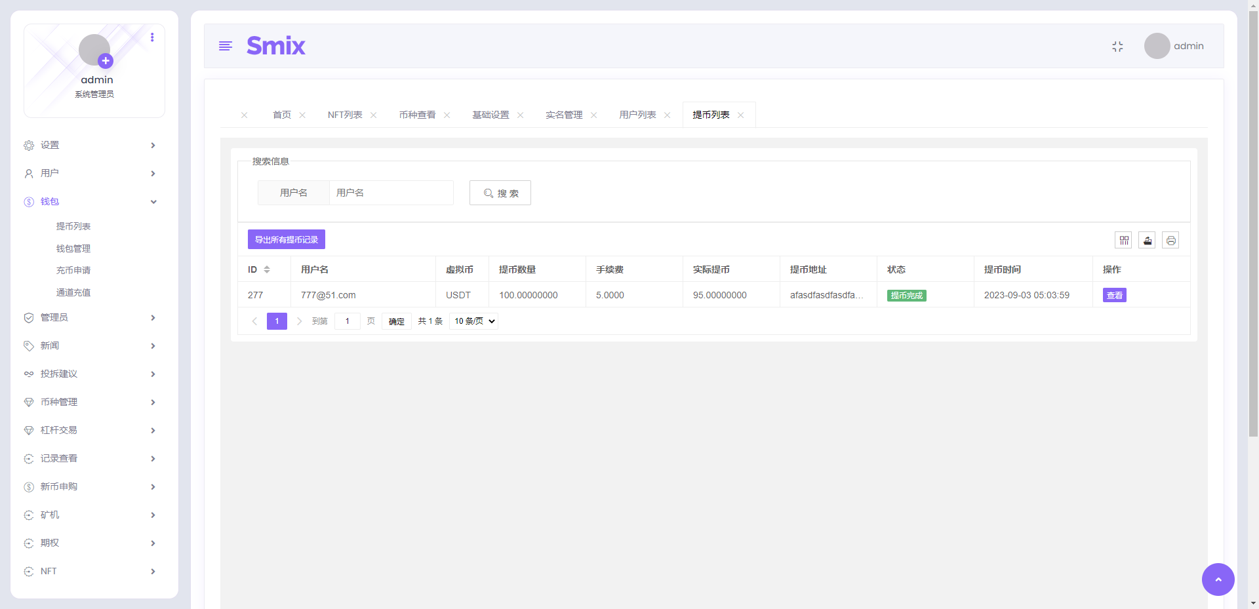Screen dimensions: 1259x609
Task: Toggle the sidebar with the hamburger icon
Action: coord(226,46)
